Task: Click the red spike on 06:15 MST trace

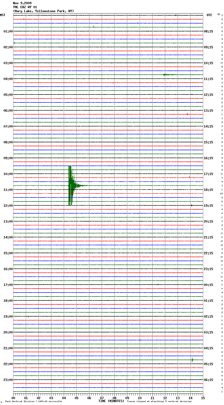Action: coord(187,114)
